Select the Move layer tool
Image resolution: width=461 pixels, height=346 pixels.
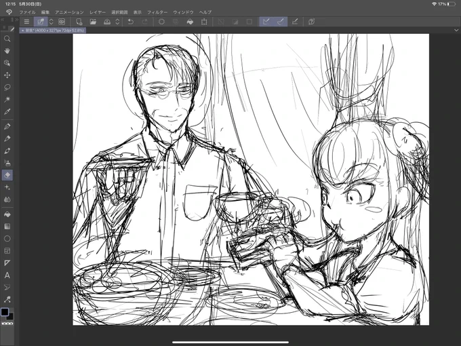(7, 75)
